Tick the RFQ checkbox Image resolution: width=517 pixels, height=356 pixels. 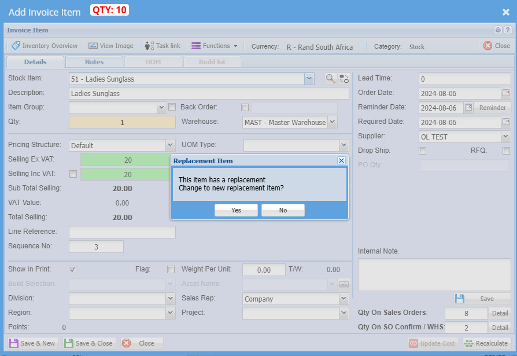[506, 151]
